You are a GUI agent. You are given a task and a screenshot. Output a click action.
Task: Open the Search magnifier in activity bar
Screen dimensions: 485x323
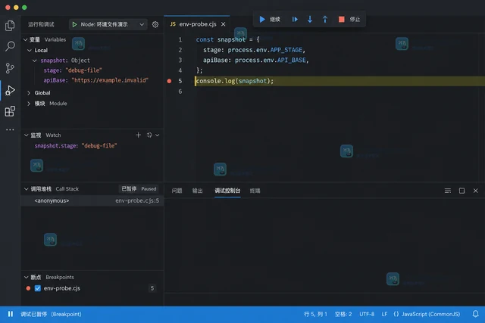(x=10, y=46)
